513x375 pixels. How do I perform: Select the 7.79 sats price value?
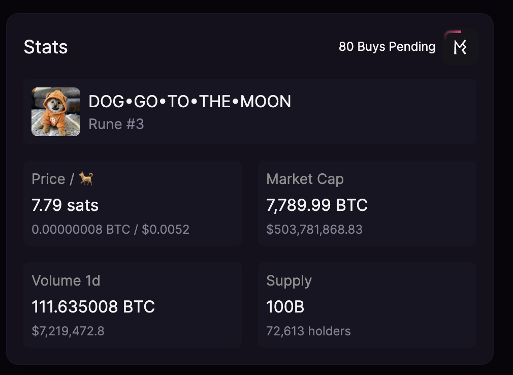click(65, 205)
